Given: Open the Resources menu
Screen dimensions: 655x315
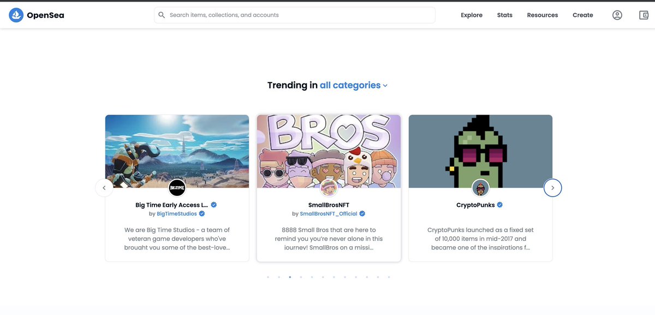Looking at the screenshot, I should click(x=543, y=15).
